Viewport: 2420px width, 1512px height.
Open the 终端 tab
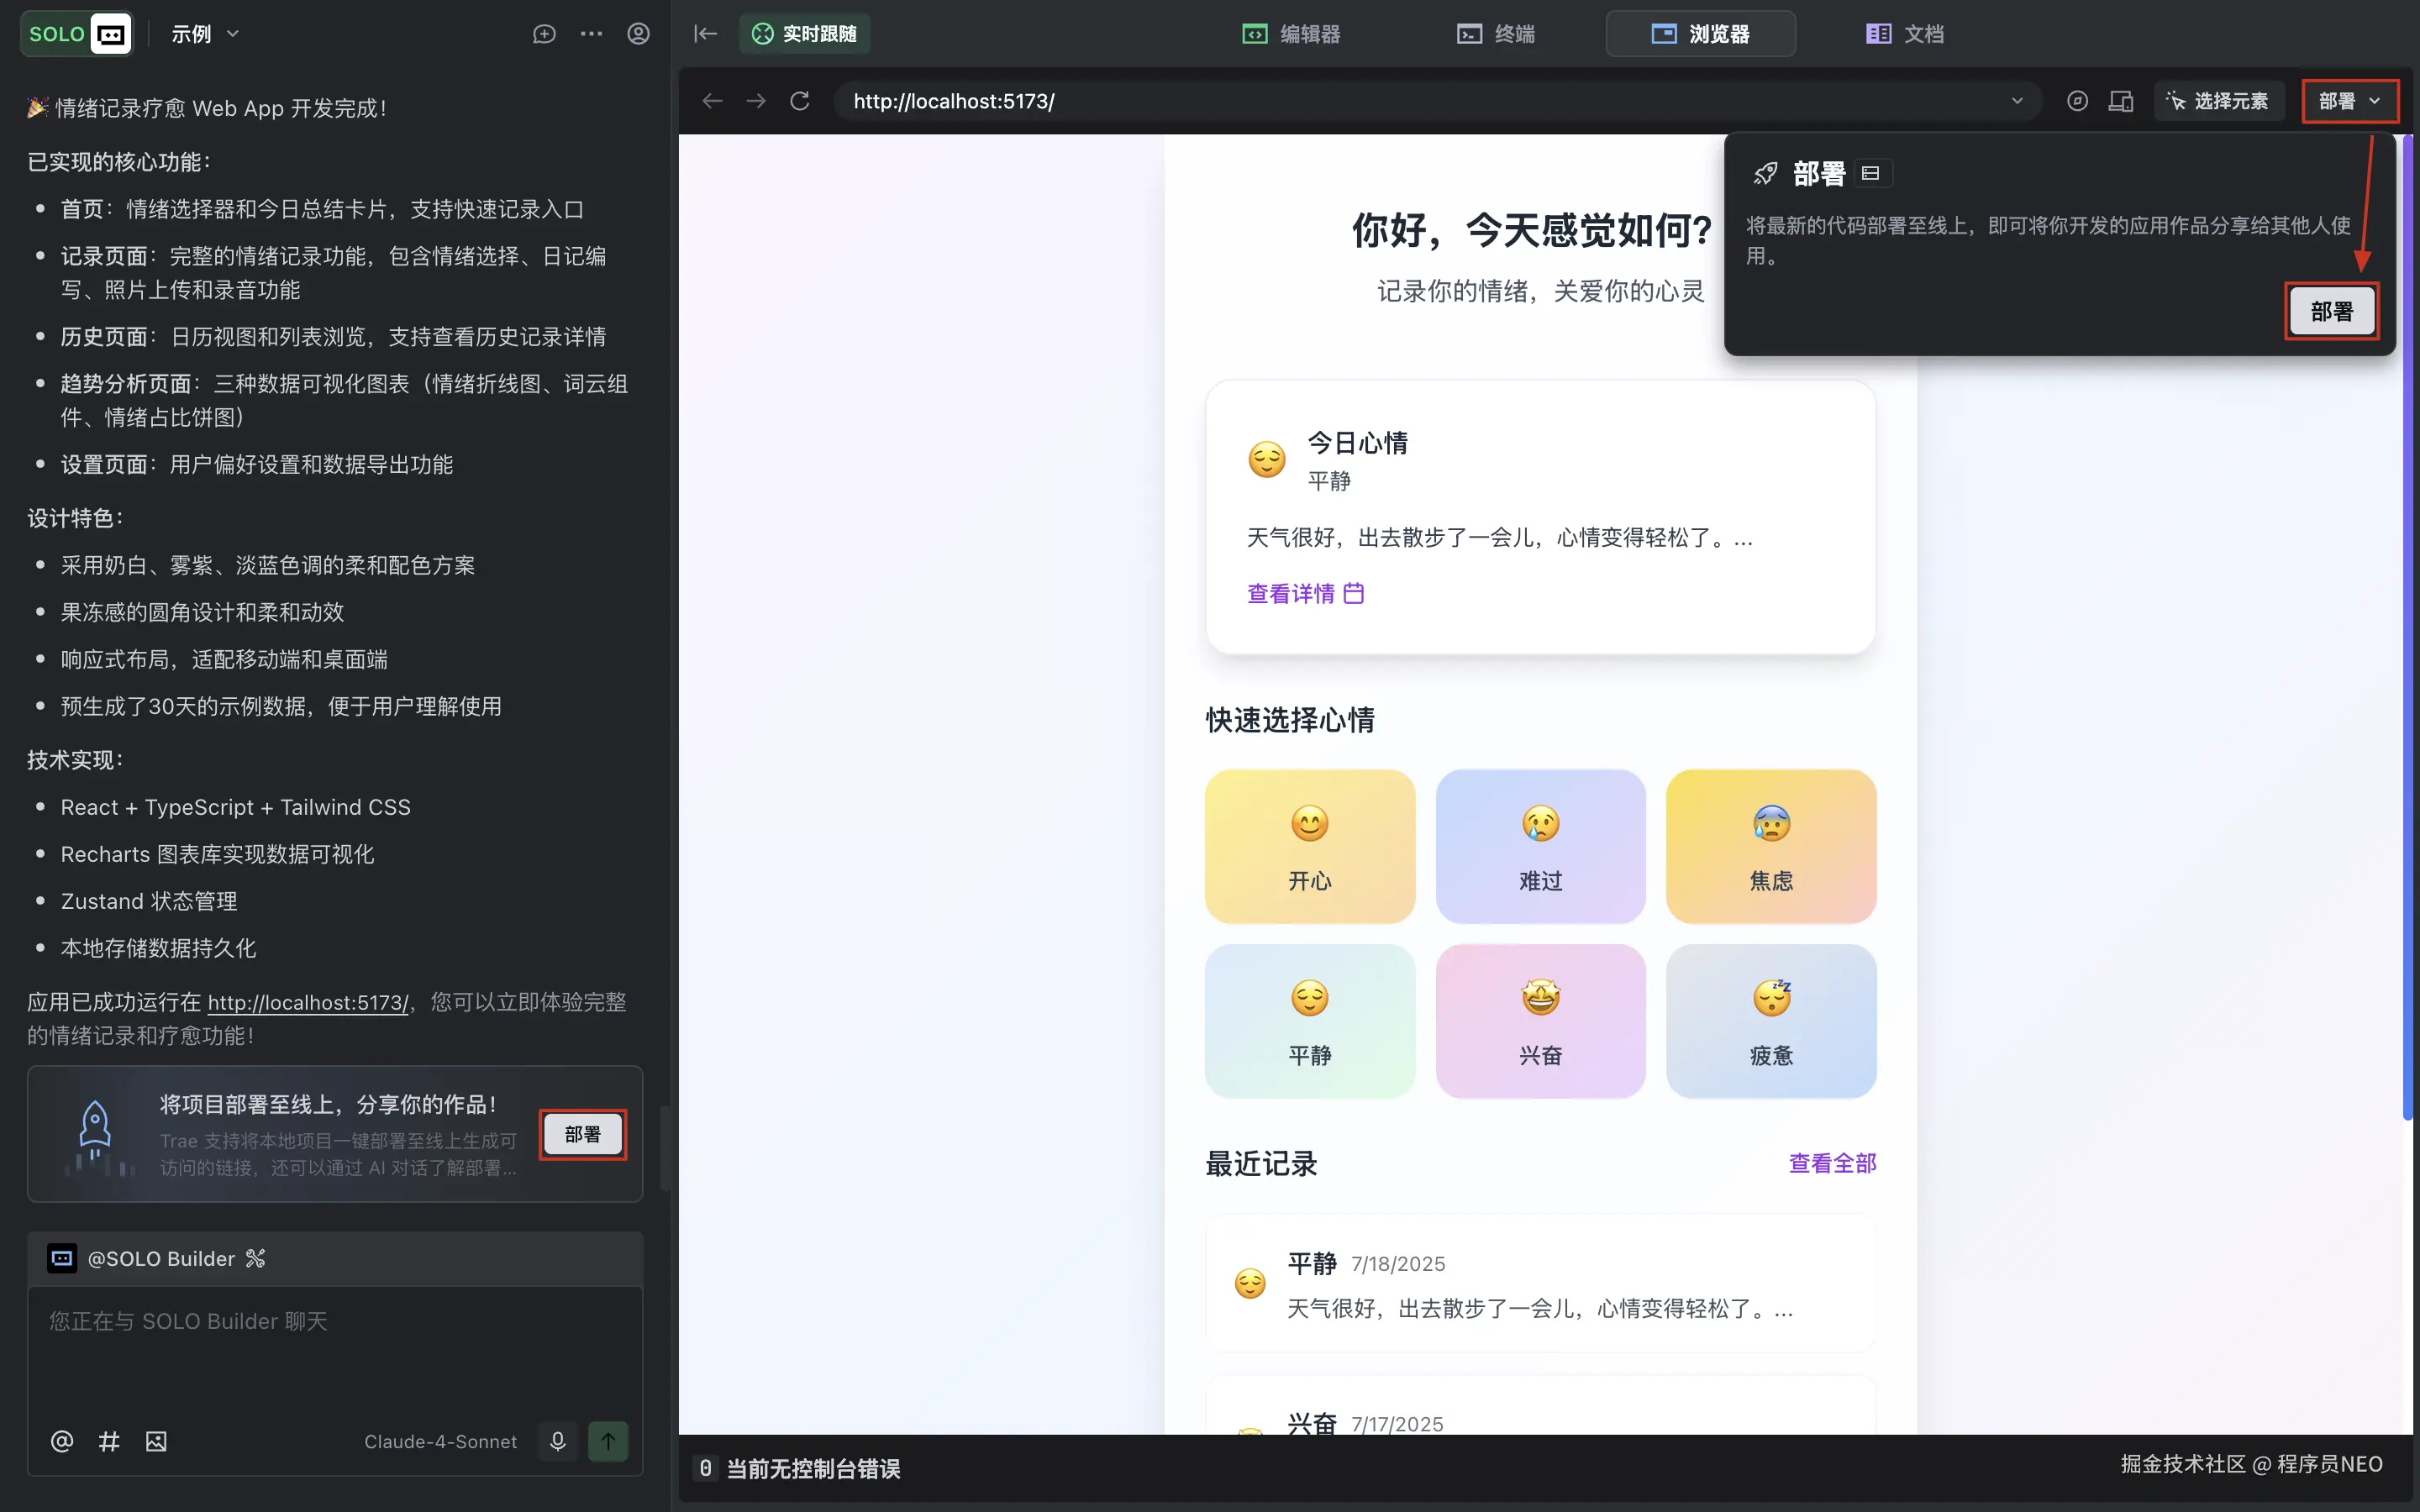1495,33
